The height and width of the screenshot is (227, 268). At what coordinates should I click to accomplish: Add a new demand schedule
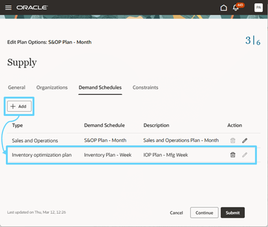click(19, 106)
